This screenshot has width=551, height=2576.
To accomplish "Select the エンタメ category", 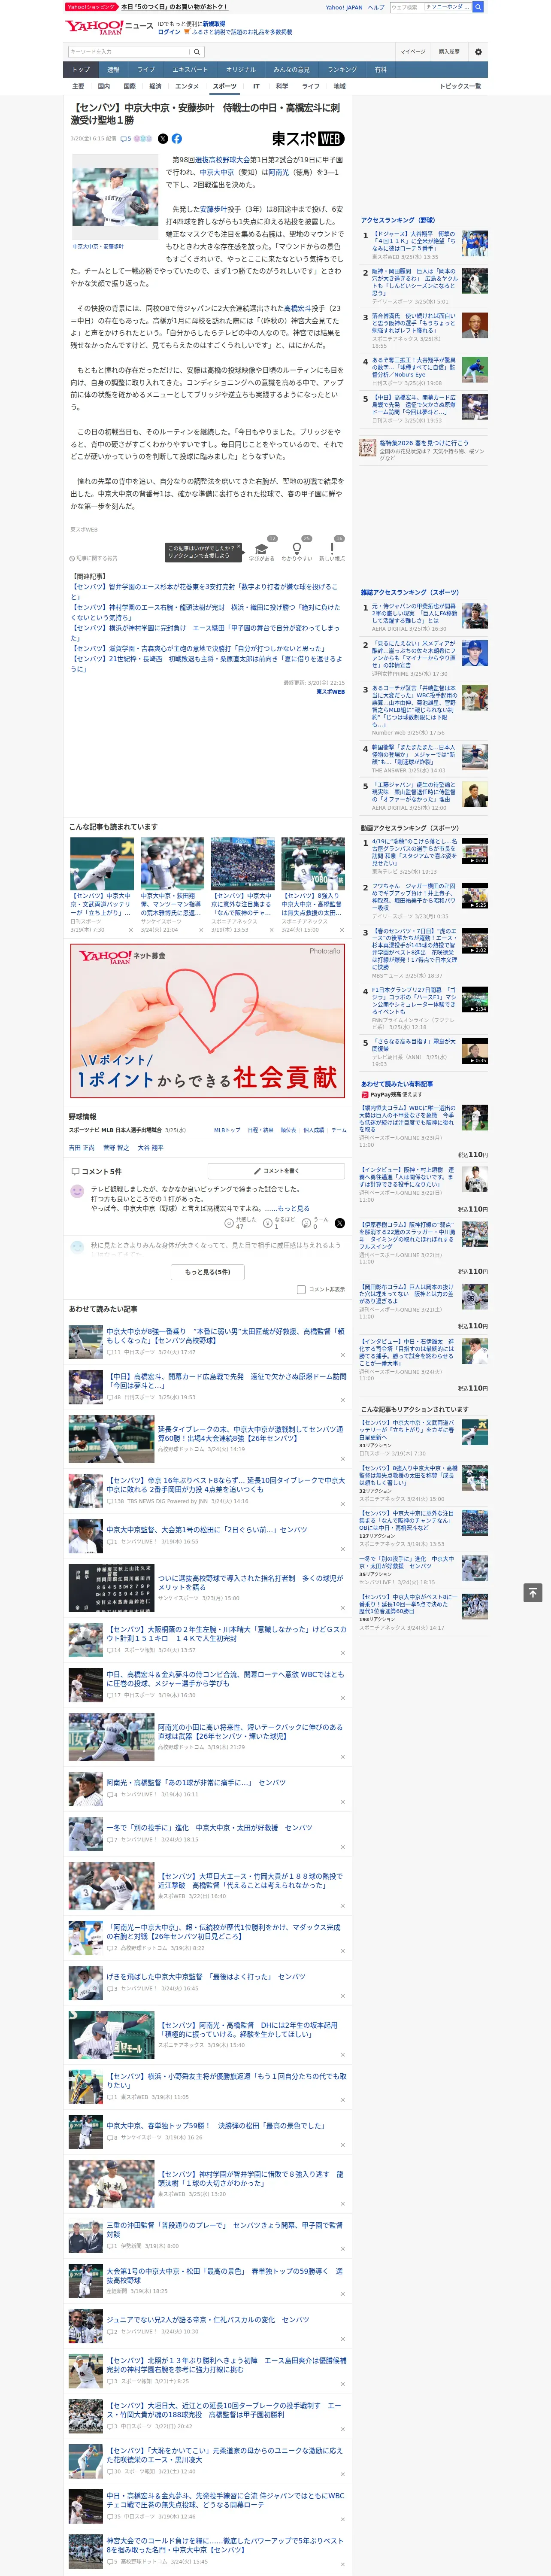I will pyautogui.click(x=187, y=86).
